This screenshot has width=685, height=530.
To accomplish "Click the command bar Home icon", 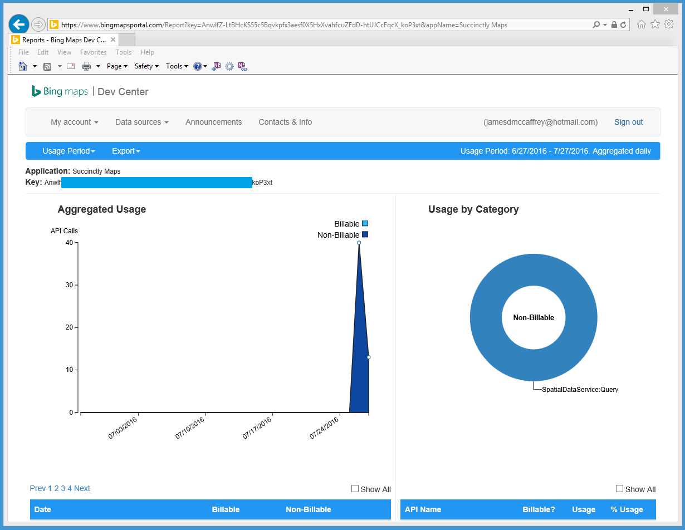I will [23, 66].
